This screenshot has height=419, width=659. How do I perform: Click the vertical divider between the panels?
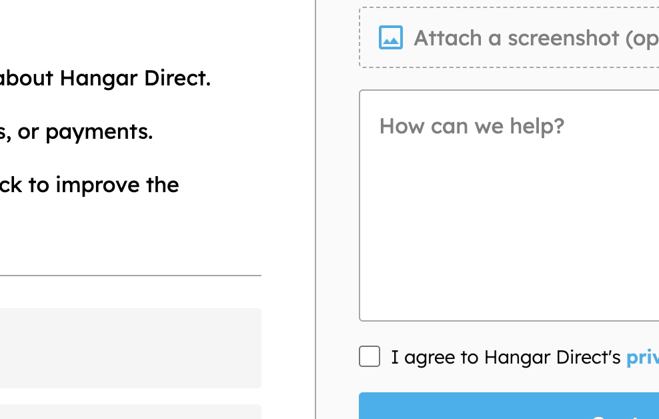coord(315,209)
